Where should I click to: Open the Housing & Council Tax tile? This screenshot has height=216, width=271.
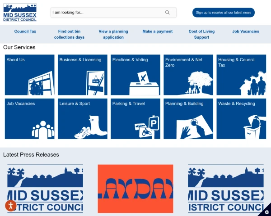(241, 75)
